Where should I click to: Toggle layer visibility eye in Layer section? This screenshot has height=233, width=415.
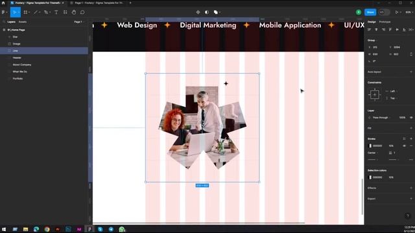(x=411, y=118)
